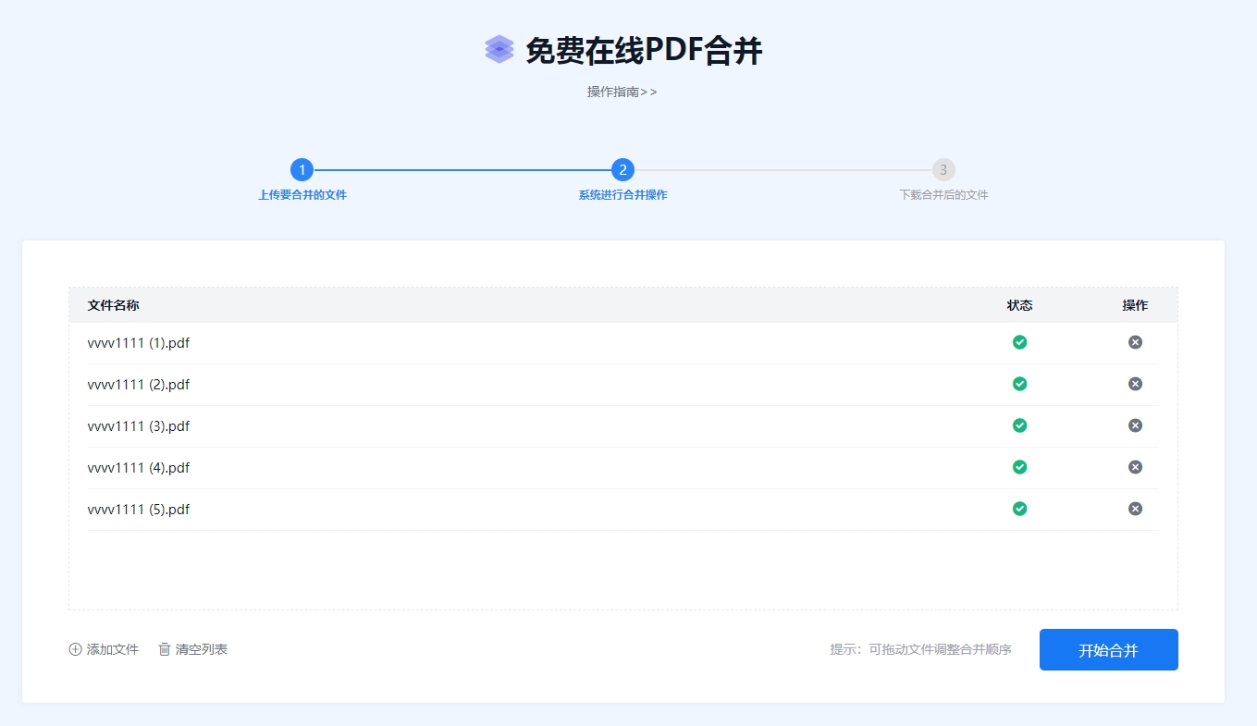1257x726 pixels.
Task: Select the vvvv1111 (2).pdf file name
Action: pyautogui.click(x=139, y=385)
